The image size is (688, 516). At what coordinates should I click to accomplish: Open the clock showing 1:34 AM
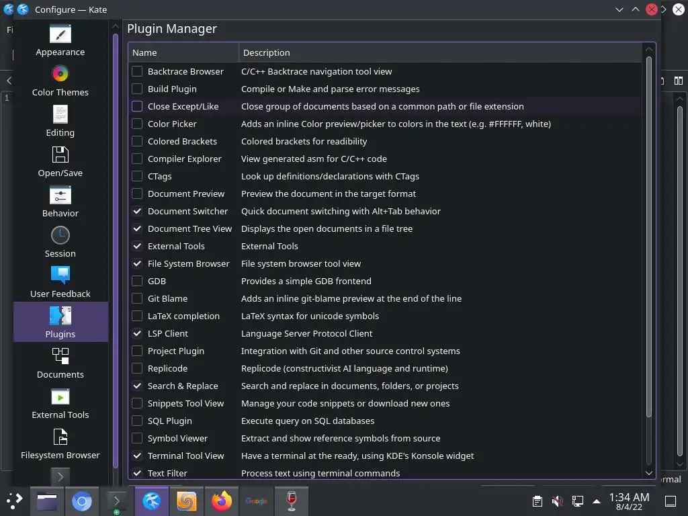pos(629,501)
